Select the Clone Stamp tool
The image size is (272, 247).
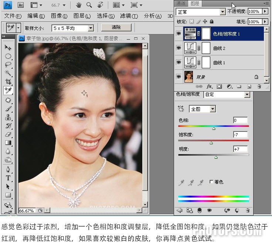(x=8, y=117)
